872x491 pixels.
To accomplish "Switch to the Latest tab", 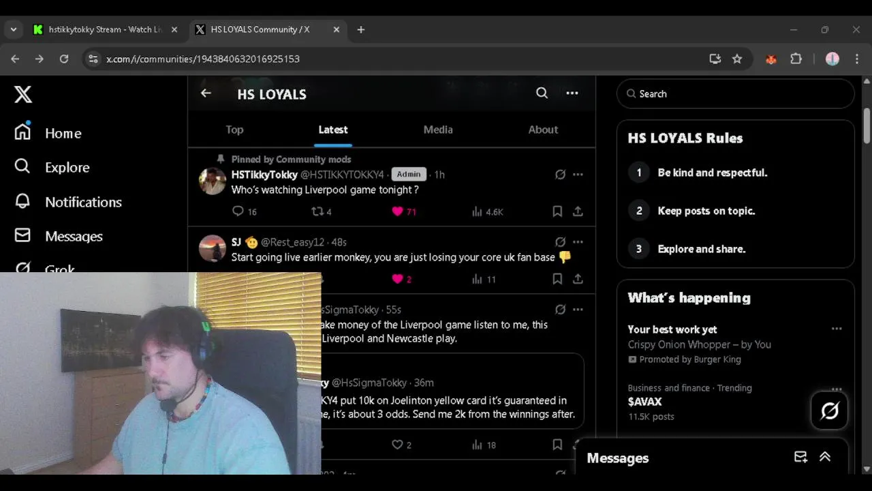I will click(x=333, y=130).
